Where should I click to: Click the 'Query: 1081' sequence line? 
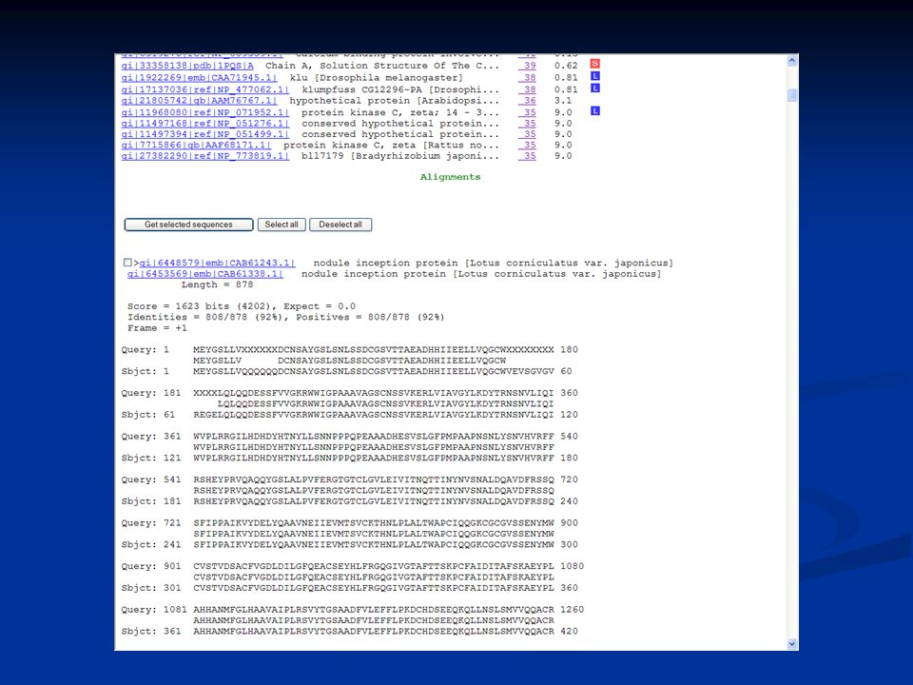click(352, 610)
